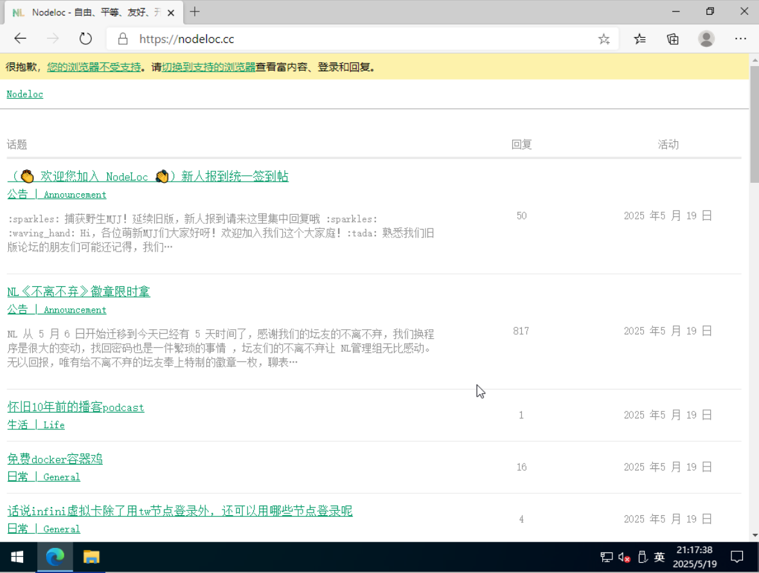The height and width of the screenshot is (573, 759).
Task: Click the Edge icon on the taskbar
Action: tap(55, 558)
